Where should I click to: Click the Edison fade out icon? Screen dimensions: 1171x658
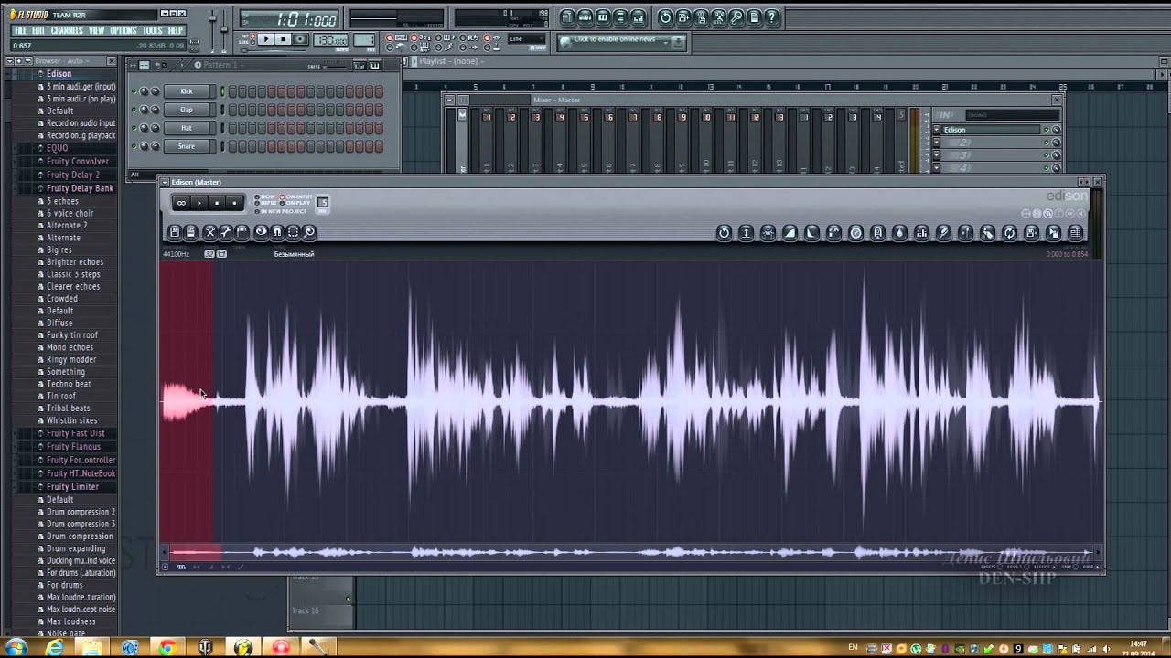(x=811, y=233)
